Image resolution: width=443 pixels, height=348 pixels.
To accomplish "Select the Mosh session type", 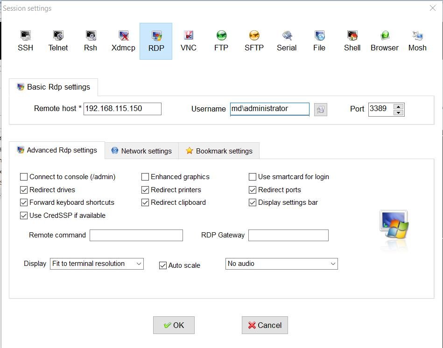I will click(417, 41).
